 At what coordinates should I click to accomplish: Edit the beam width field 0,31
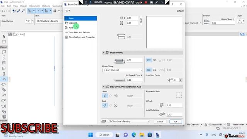pyautogui.click(x=132, y=18)
